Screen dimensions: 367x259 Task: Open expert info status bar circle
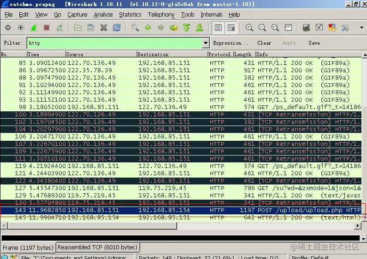[5, 257]
